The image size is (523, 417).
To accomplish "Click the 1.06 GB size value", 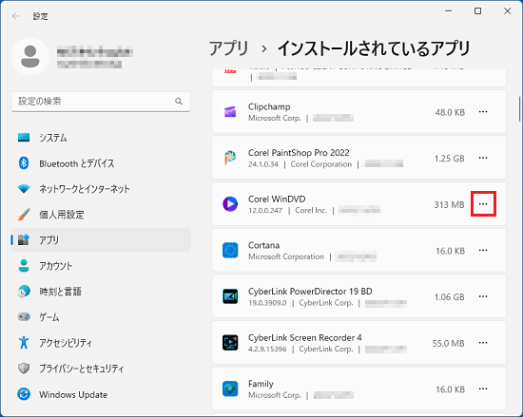I will (449, 297).
